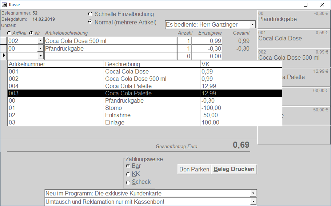Select Pfandrückgabe row in dropdown list
This screenshot has width=331, height=206.
(145, 100)
